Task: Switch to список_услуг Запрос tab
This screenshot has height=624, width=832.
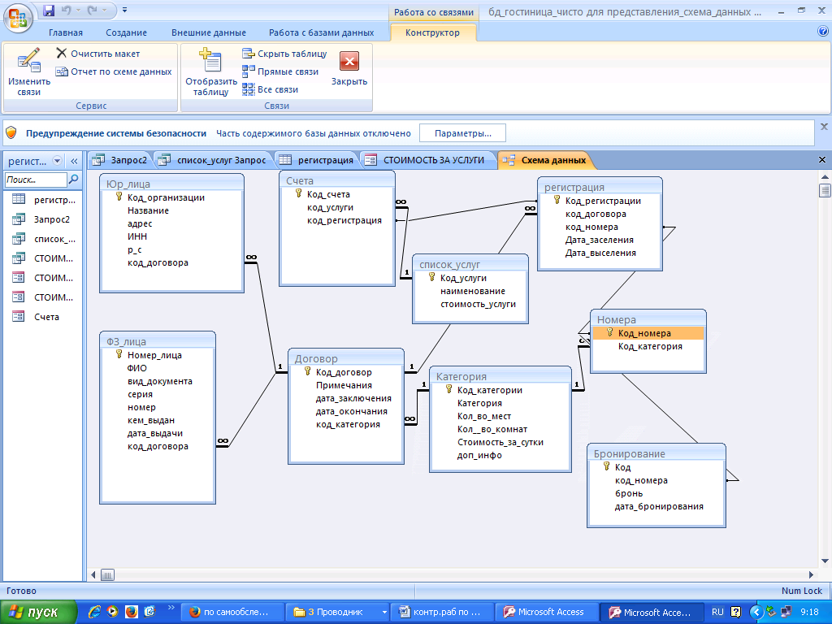Action: (x=214, y=160)
